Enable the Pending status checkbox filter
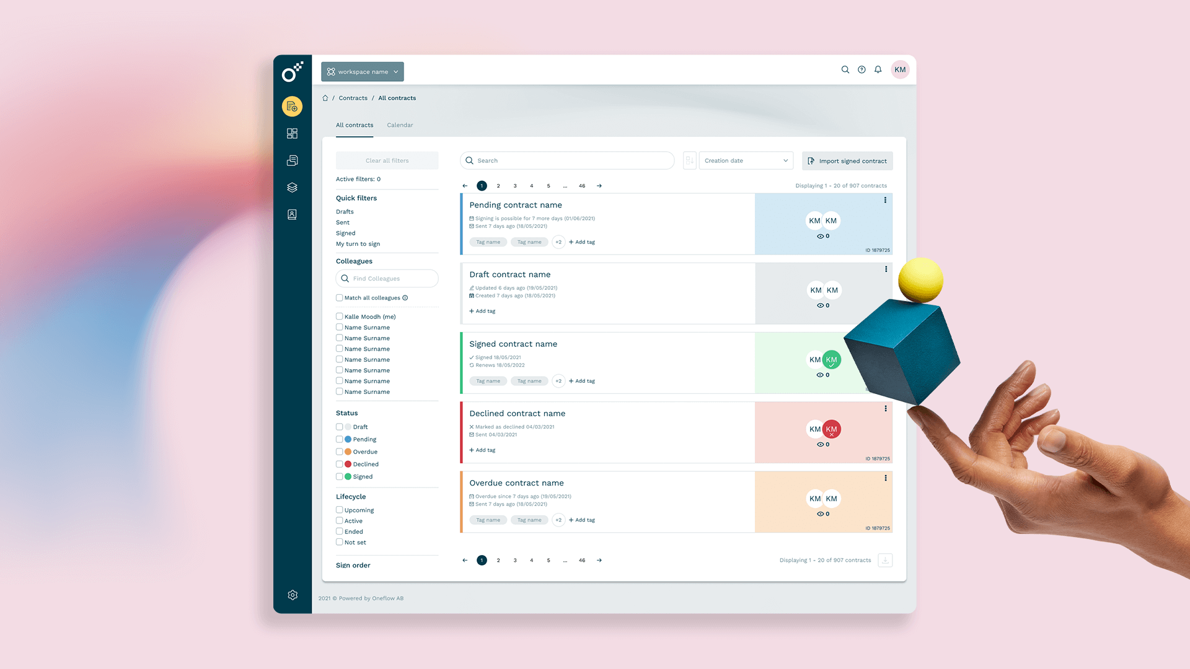Screen dimensions: 1190x669 [x=339, y=439]
